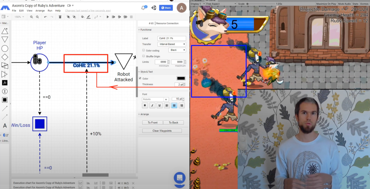Open the Transfer Interval Based dropdown

click(x=172, y=44)
